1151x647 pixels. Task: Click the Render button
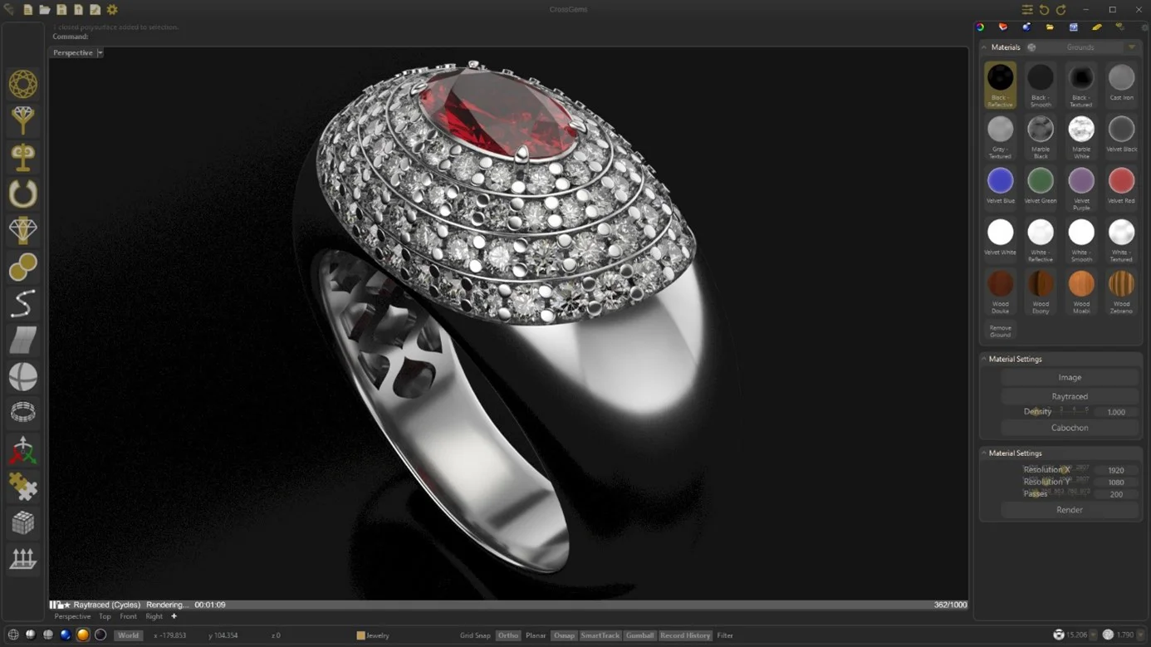[x=1069, y=510]
